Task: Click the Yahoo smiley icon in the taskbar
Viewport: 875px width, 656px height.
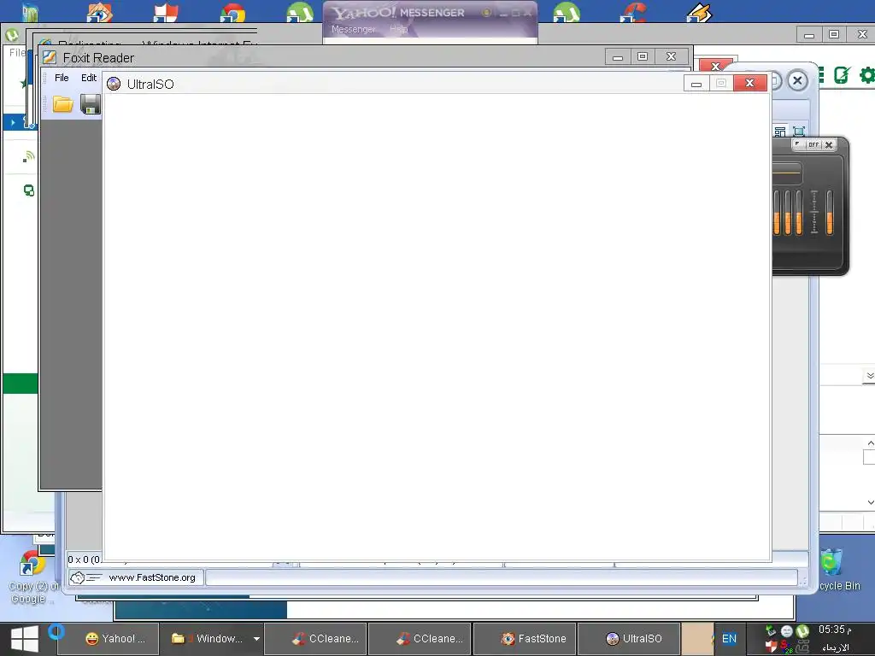Action: point(92,639)
